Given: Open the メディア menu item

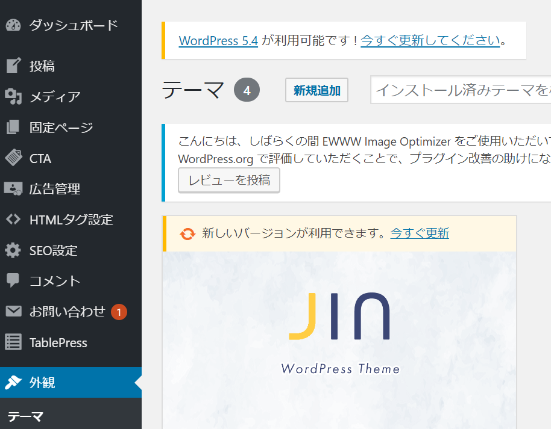Looking at the screenshot, I should 71,96.
